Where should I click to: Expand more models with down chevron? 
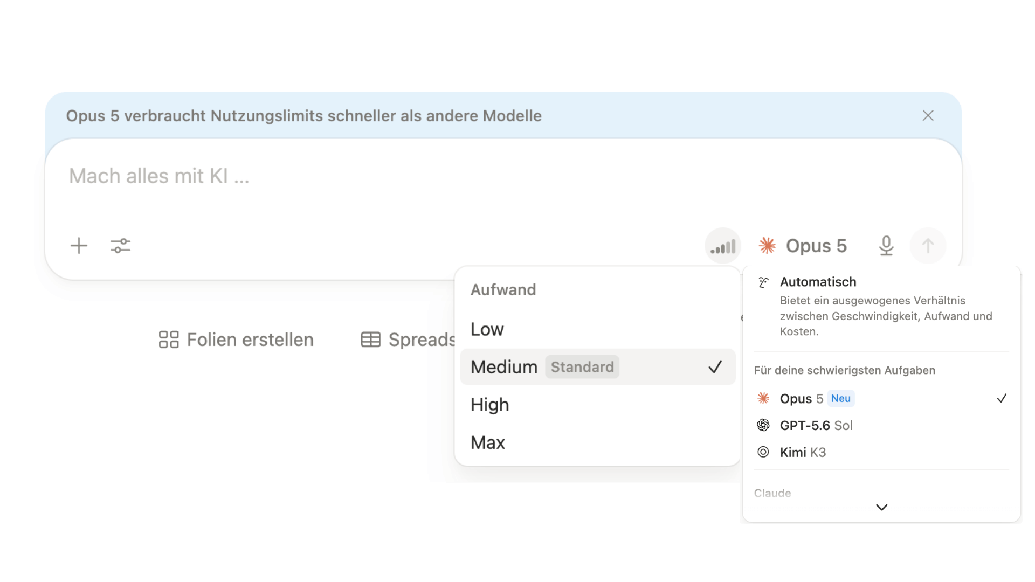click(x=881, y=507)
